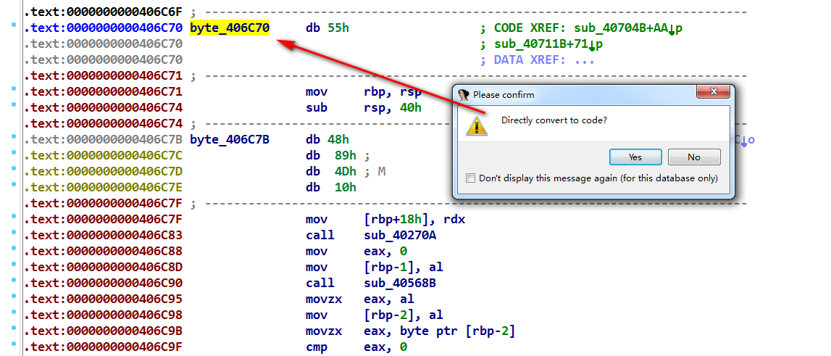Click the margin dot beside address 406C71
Screen dimensions: 831x356
click(15, 91)
